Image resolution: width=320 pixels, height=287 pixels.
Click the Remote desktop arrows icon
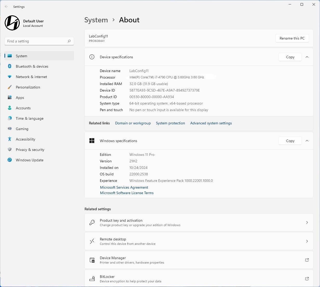(92, 241)
